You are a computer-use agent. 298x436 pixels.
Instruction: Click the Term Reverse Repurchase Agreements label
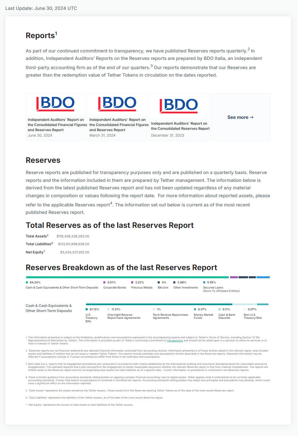(x=170, y=316)
